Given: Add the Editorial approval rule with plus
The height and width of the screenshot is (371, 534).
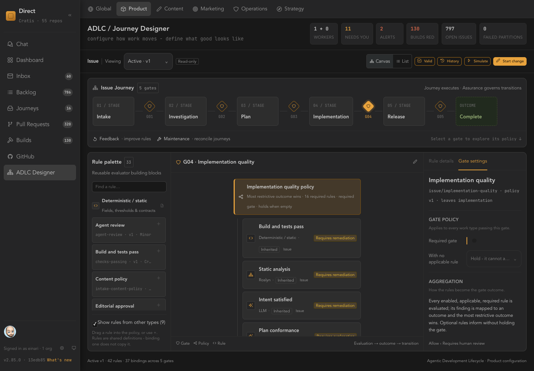Looking at the screenshot, I should coord(159,305).
